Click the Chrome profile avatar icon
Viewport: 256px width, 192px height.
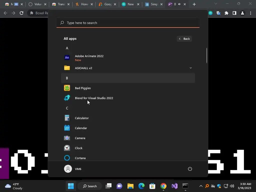click(x=242, y=13)
